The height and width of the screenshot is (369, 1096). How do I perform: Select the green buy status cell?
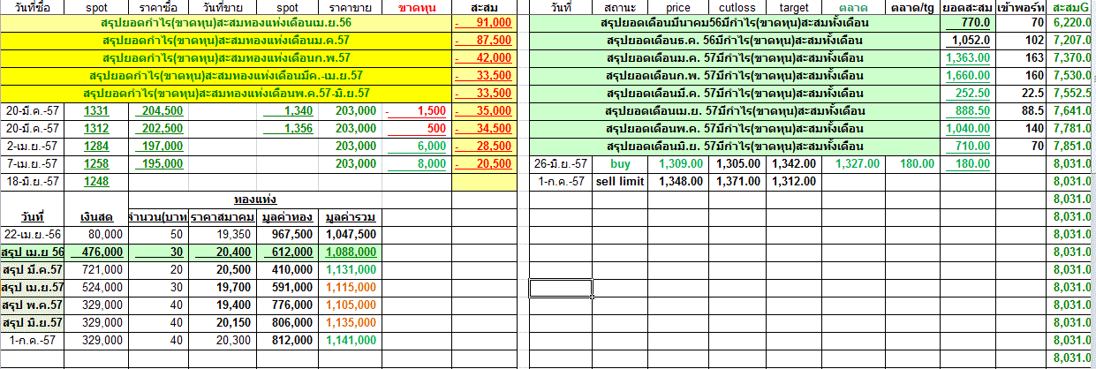coord(622,164)
